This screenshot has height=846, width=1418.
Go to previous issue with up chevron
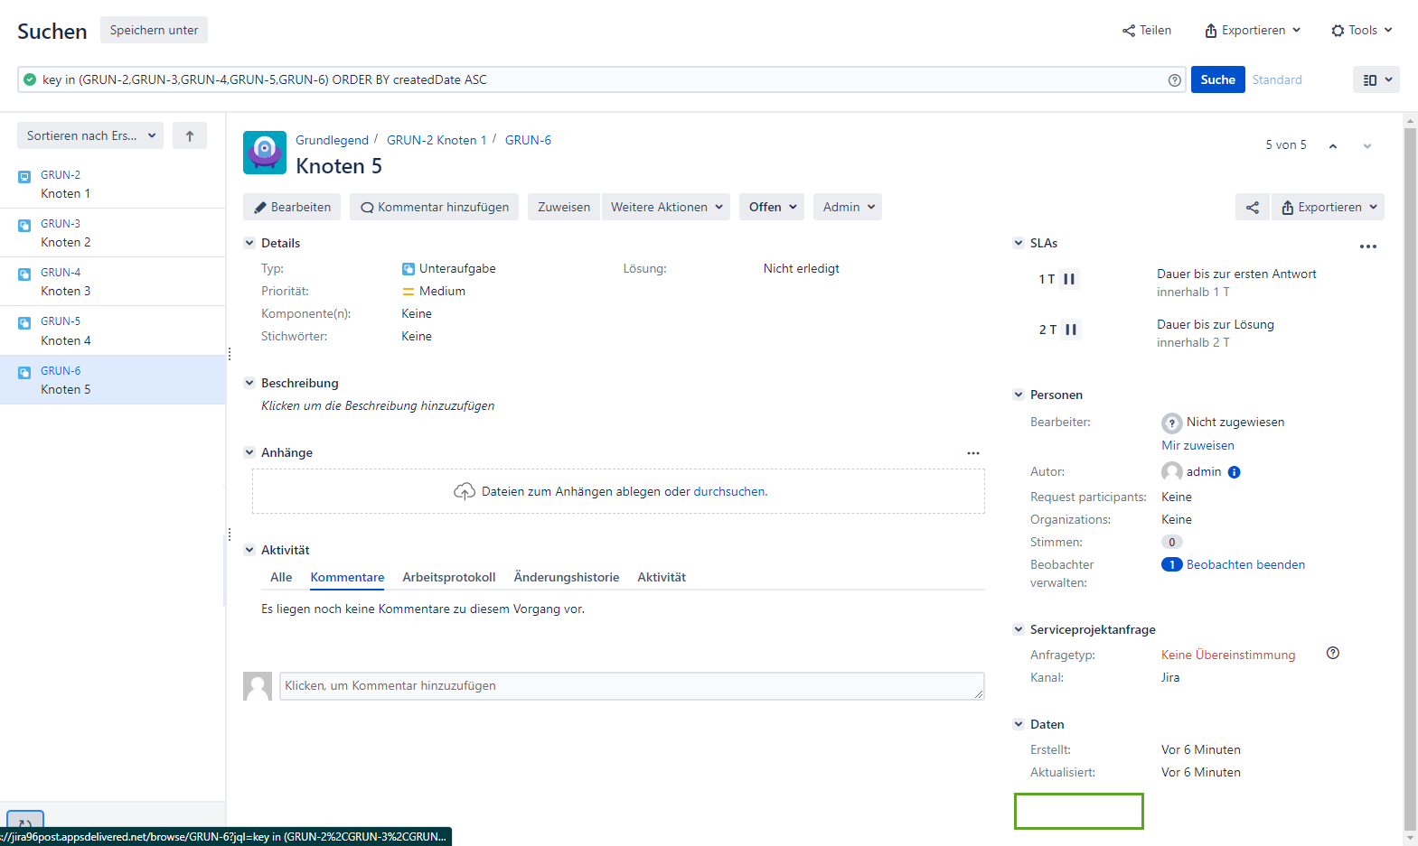click(x=1332, y=146)
